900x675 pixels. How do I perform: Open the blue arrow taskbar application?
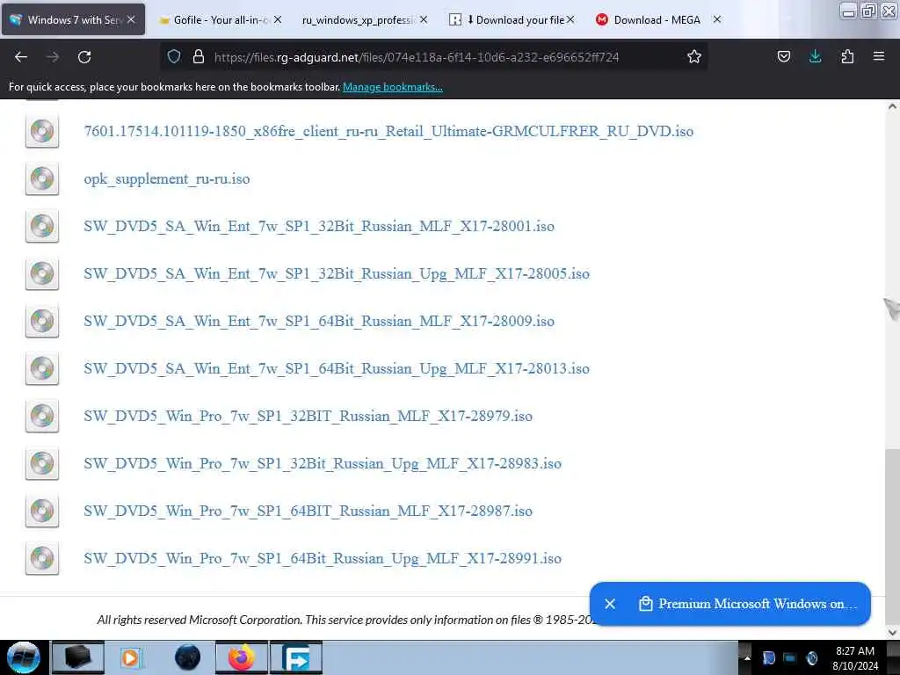296,657
